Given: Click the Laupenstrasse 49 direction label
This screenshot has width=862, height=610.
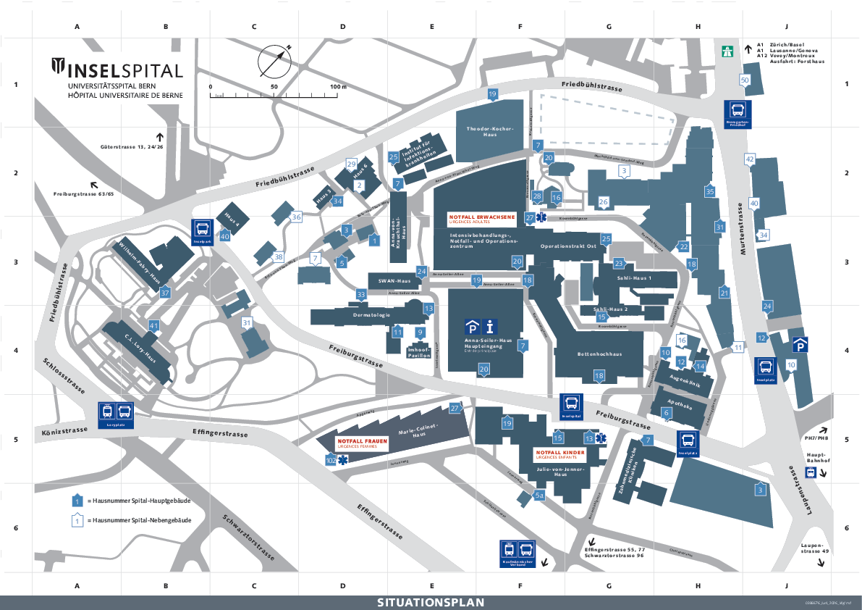Looking at the screenshot, I should 815,548.
